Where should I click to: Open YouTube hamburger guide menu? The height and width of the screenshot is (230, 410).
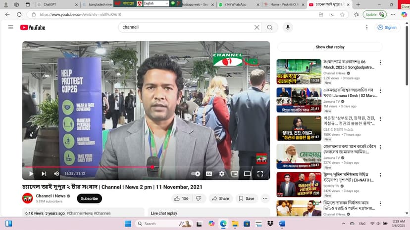tap(10, 27)
